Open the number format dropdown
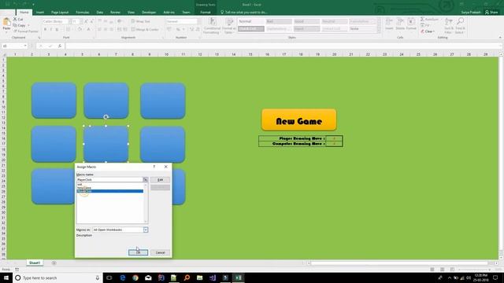 pos(198,21)
